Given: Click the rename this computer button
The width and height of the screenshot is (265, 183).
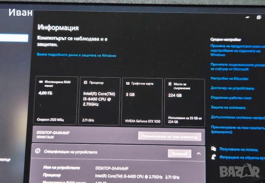Looking at the screenshot, I should [x=170, y=137].
